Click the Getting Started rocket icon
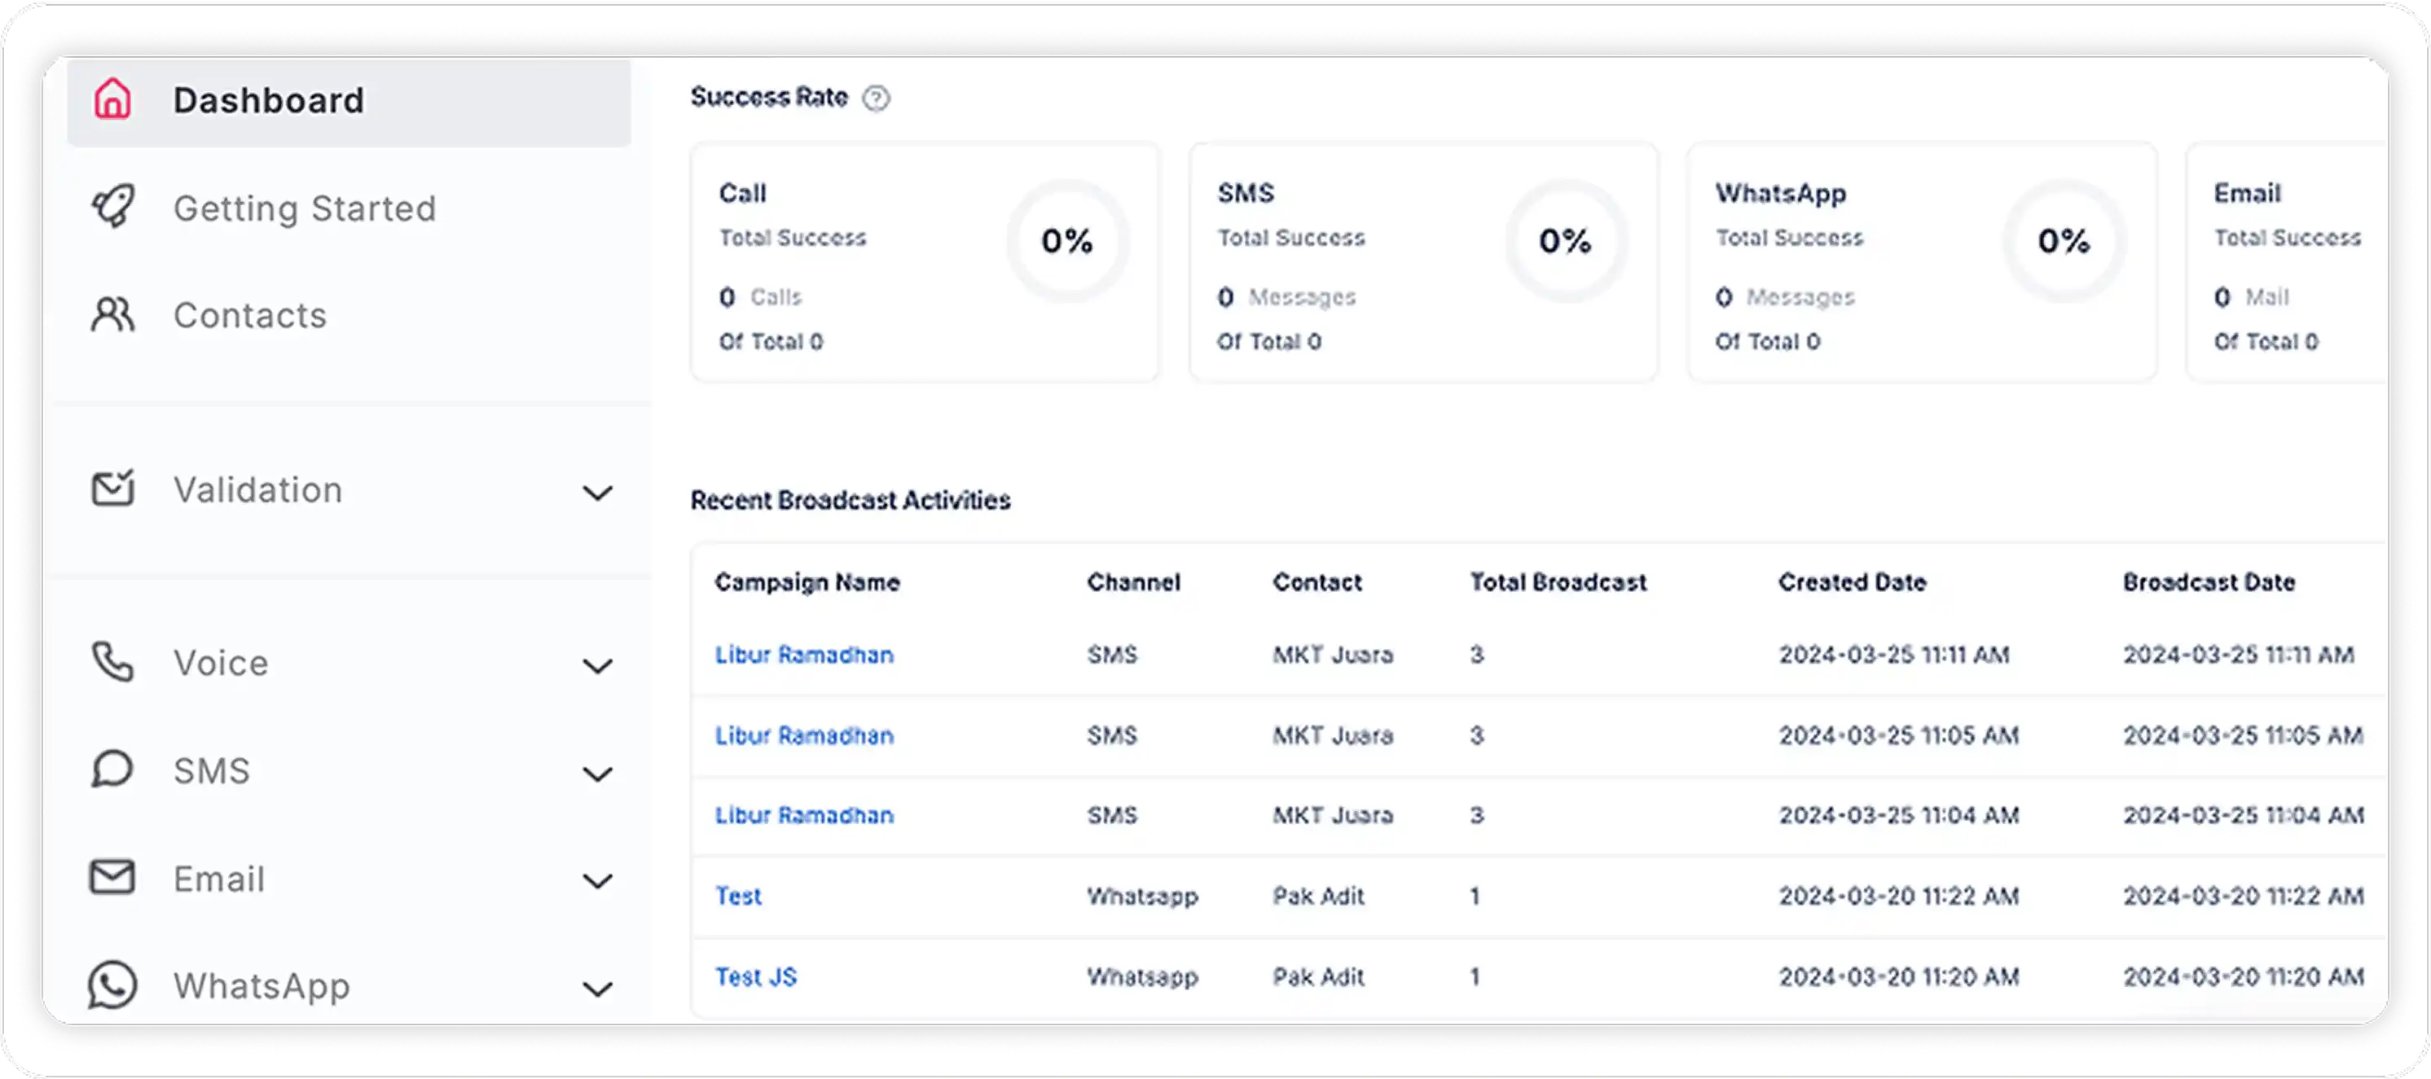This screenshot has width=2431, height=1079. click(x=113, y=208)
